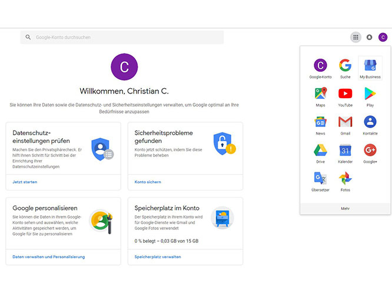Click the privacy shield icon in Datenschutz card
Viewport: 392px width, 294px height.
tap(102, 149)
